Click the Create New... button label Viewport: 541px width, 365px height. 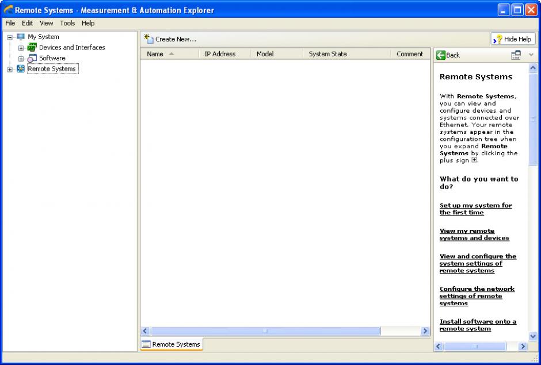click(176, 39)
